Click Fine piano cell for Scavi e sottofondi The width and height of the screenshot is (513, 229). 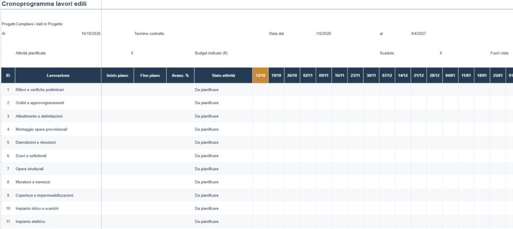tap(150, 156)
